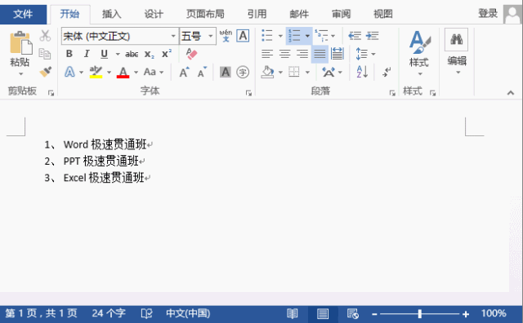Click the zoom out minus button
Image resolution: width=523 pixels, height=323 pixels.
[x=374, y=314]
